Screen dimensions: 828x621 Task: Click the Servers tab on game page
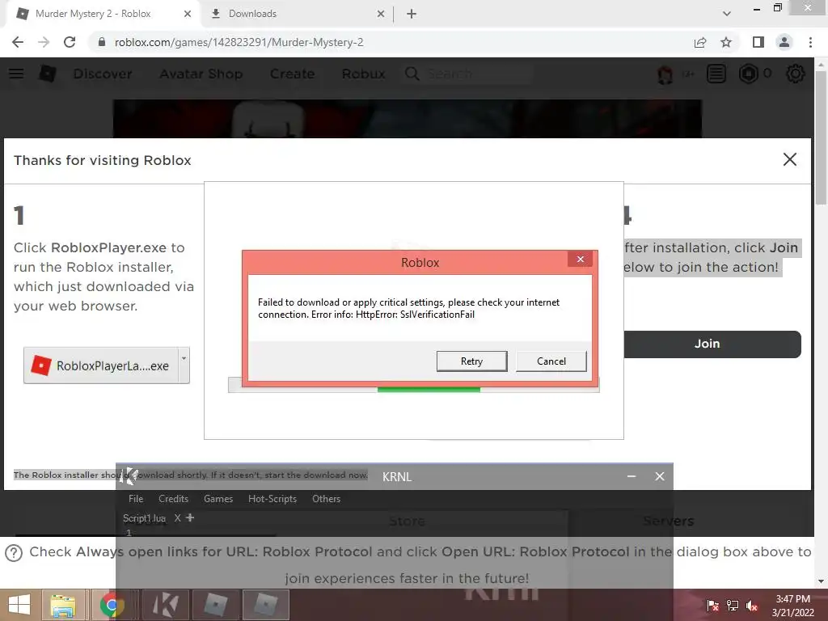click(668, 522)
